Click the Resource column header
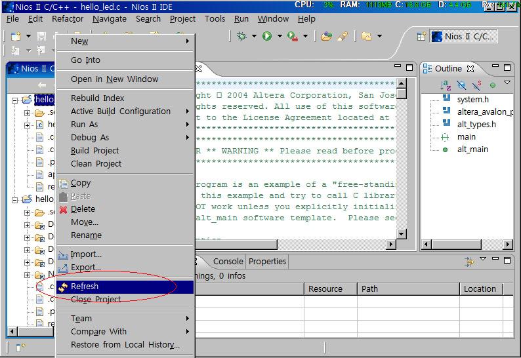This screenshot has height=358, width=521. click(330, 289)
